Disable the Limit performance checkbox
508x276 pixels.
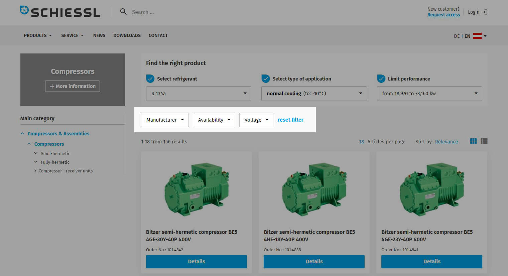click(x=381, y=79)
